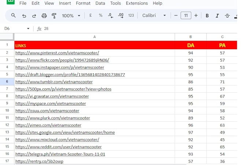Print the spreadsheet

[x=44, y=15]
